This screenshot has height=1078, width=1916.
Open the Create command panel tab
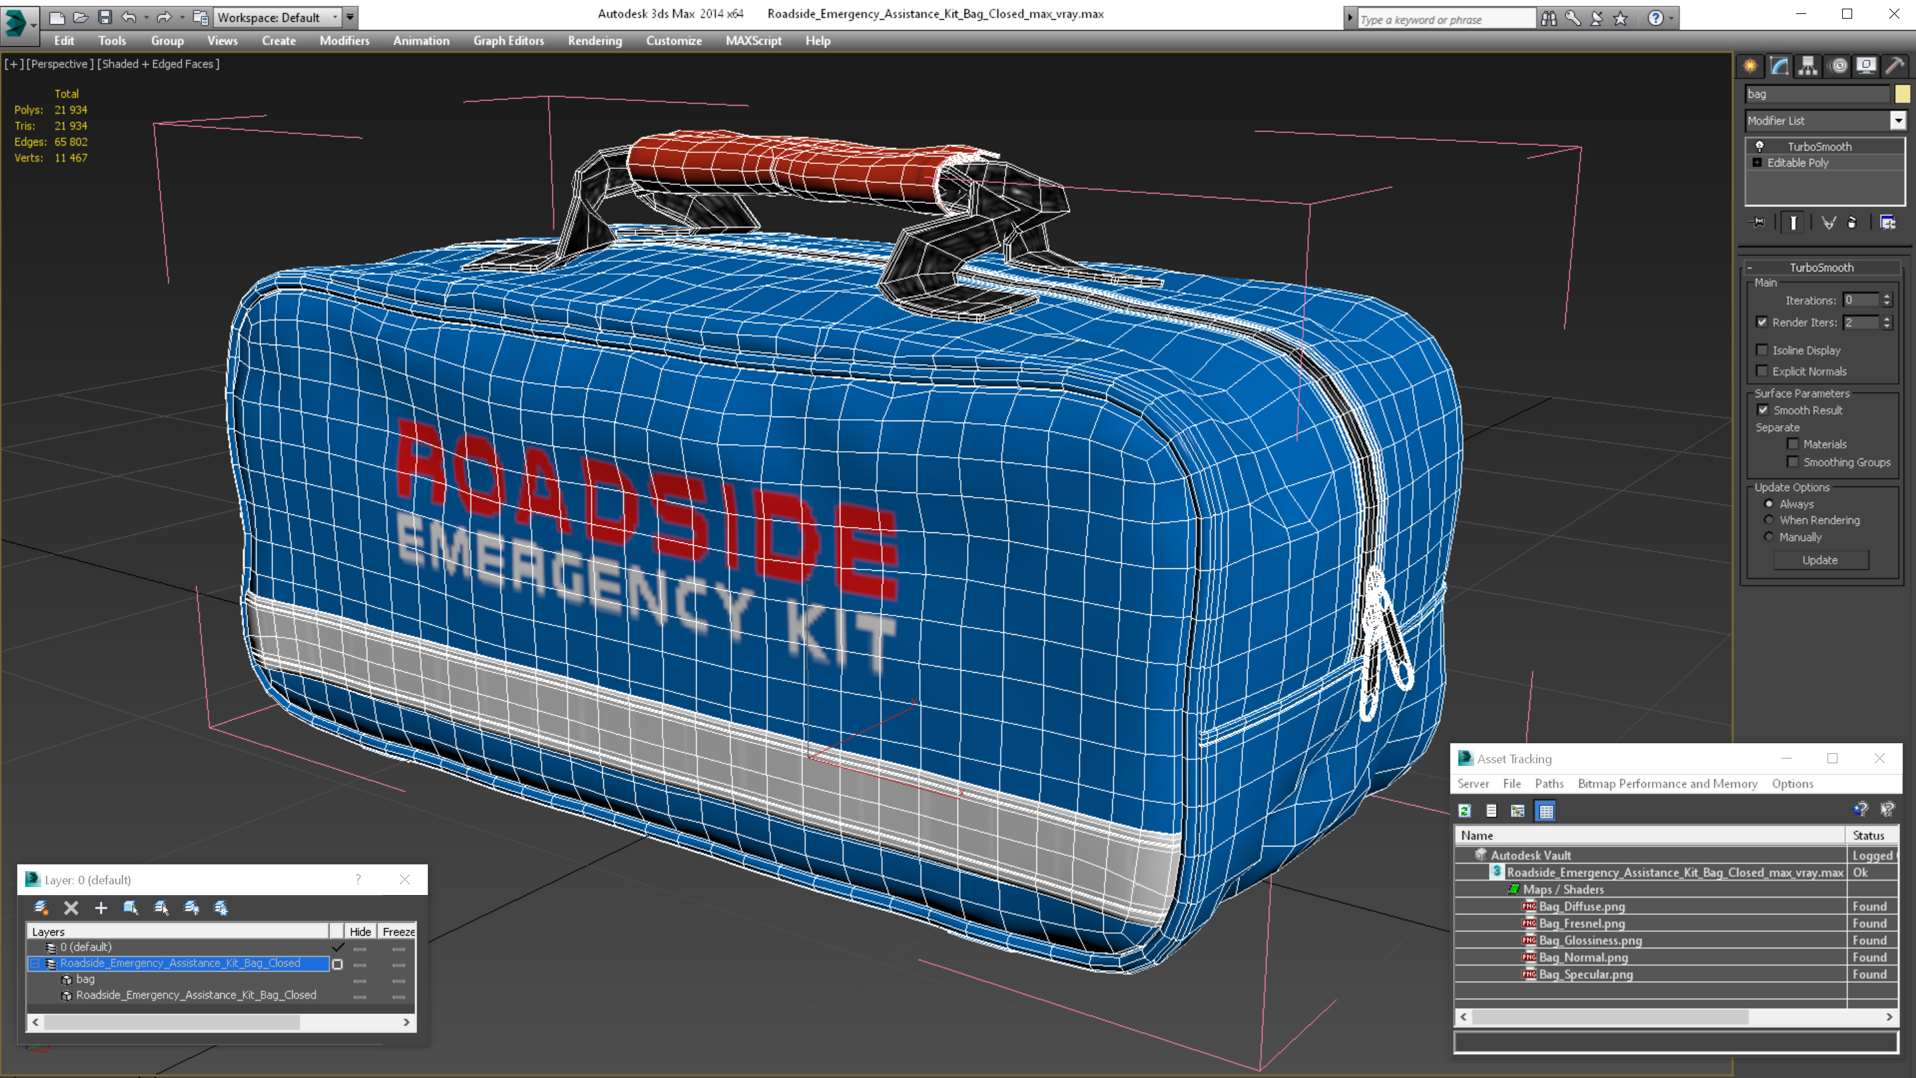(x=1750, y=65)
